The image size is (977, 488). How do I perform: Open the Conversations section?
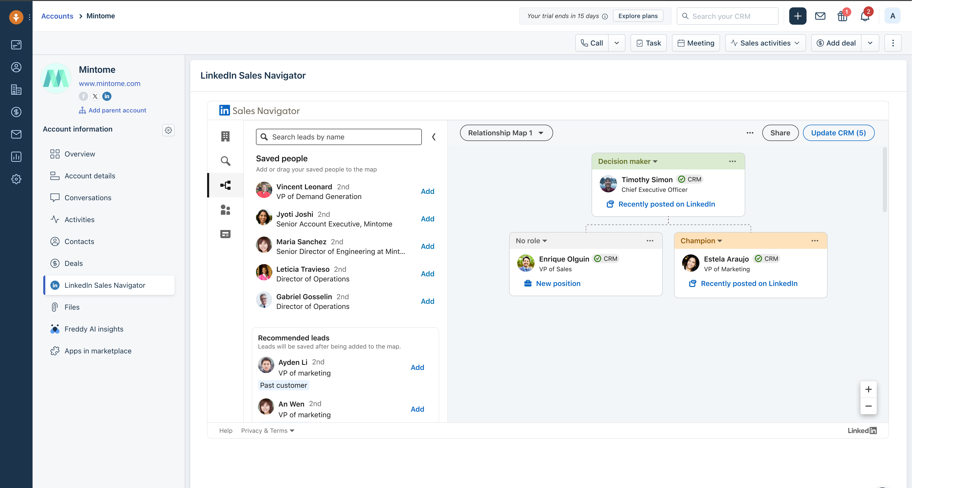point(88,198)
